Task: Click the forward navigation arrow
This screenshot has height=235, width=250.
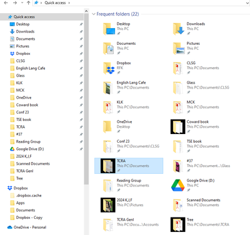Action: pyautogui.click(x=15, y=3)
